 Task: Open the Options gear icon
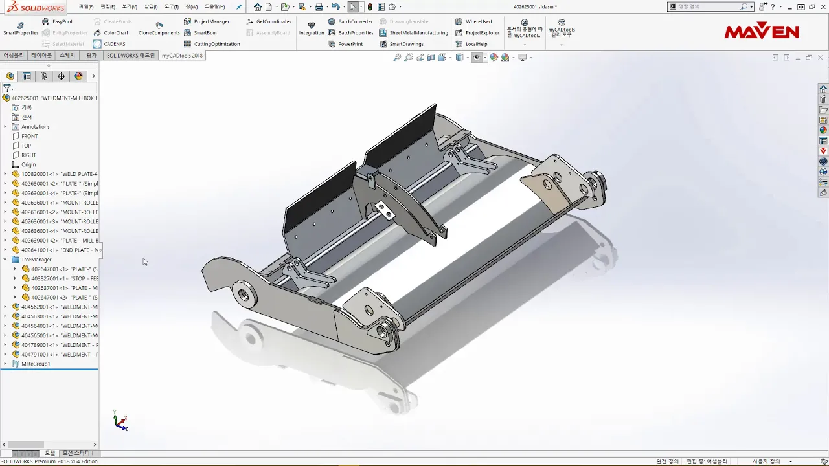click(x=392, y=6)
